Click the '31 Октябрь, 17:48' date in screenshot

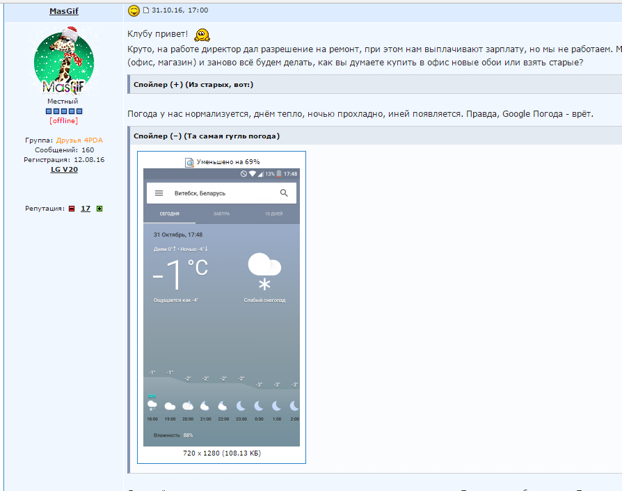click(178, 235)
